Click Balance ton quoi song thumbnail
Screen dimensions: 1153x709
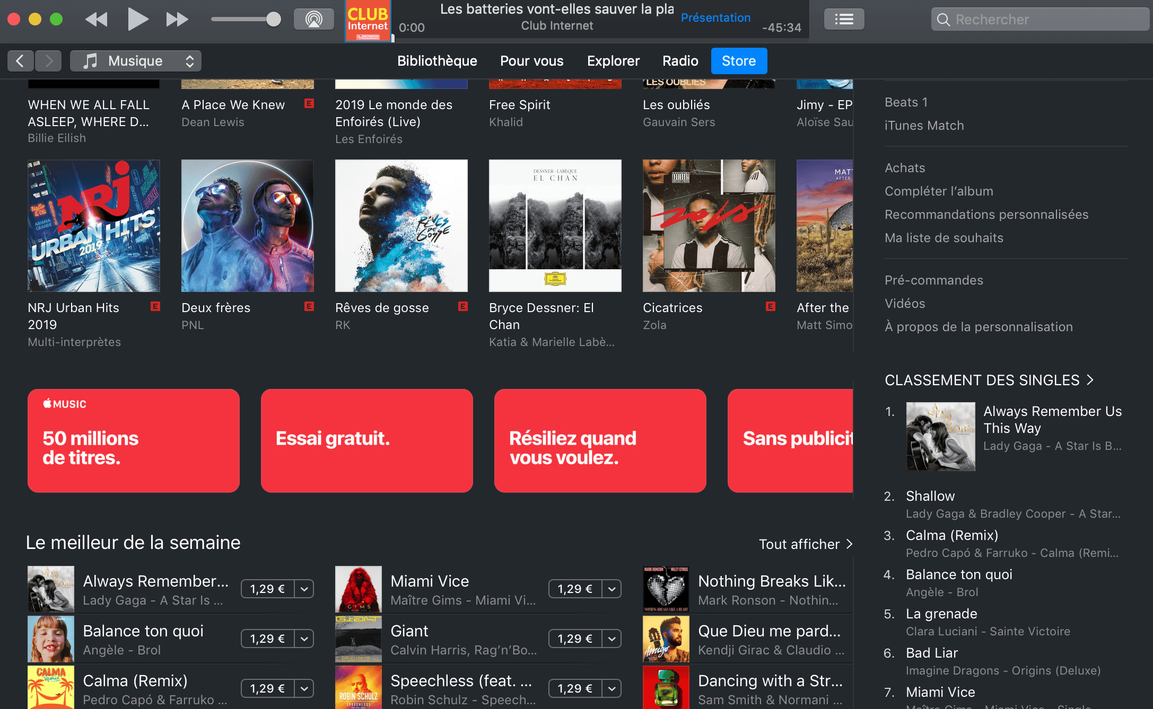click(x=51, y=639)
